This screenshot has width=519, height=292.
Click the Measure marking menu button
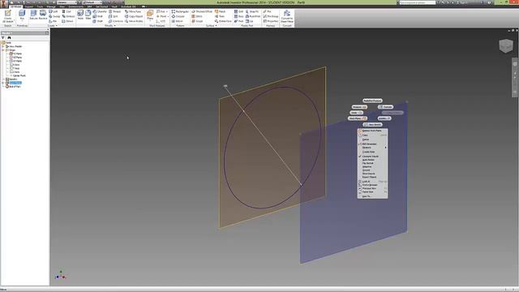pyautogui.click(x=359, y=107)
